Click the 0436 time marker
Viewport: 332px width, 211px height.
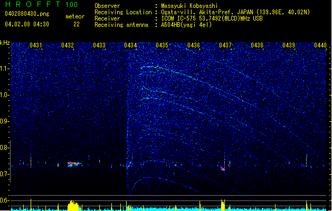[194, 45]
